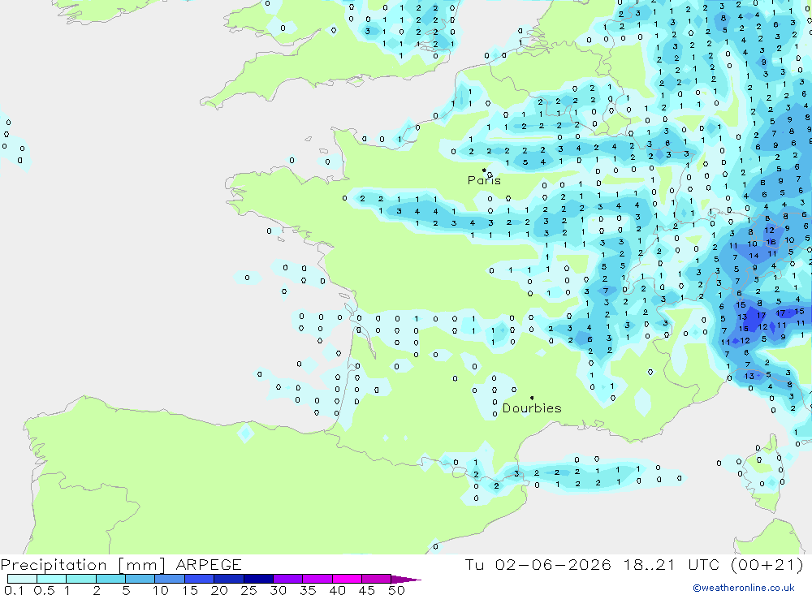This screenshot has width=812, height=595.
Task: Click the 15–20 mm blue legend swatch
Action: [200, 579]
